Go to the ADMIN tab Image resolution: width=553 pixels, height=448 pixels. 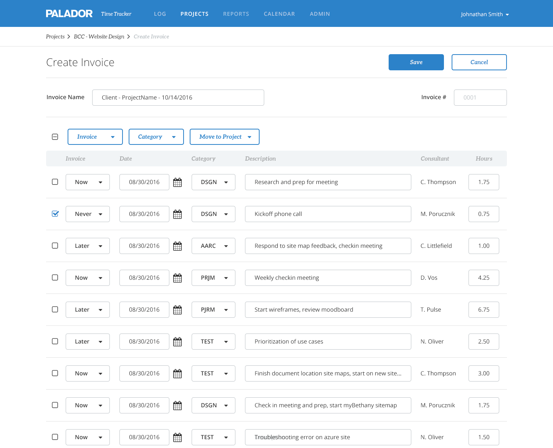320,14
